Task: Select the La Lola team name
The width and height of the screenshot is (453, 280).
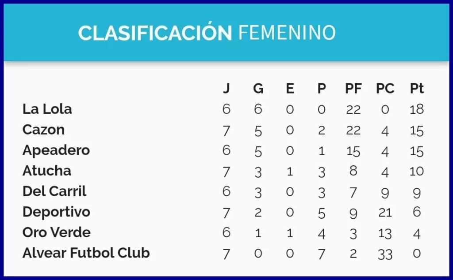Action: [x=47, y=109]
